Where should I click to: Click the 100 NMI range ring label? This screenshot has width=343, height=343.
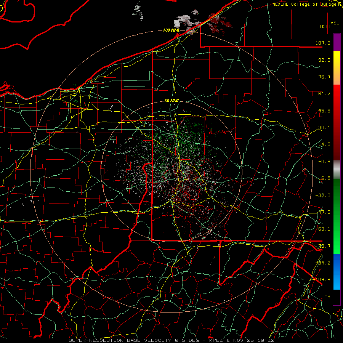coord(171,30)
